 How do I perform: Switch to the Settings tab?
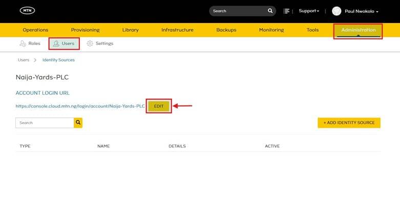coord(100,44)
